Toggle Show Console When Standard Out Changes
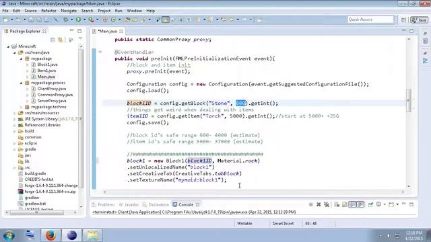The height and width of the screenshot is (242, 431). pos(353,204)
